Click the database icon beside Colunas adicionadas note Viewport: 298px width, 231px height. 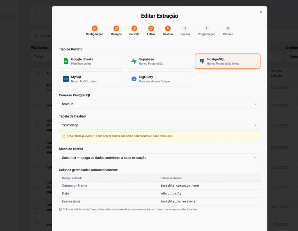60,209
